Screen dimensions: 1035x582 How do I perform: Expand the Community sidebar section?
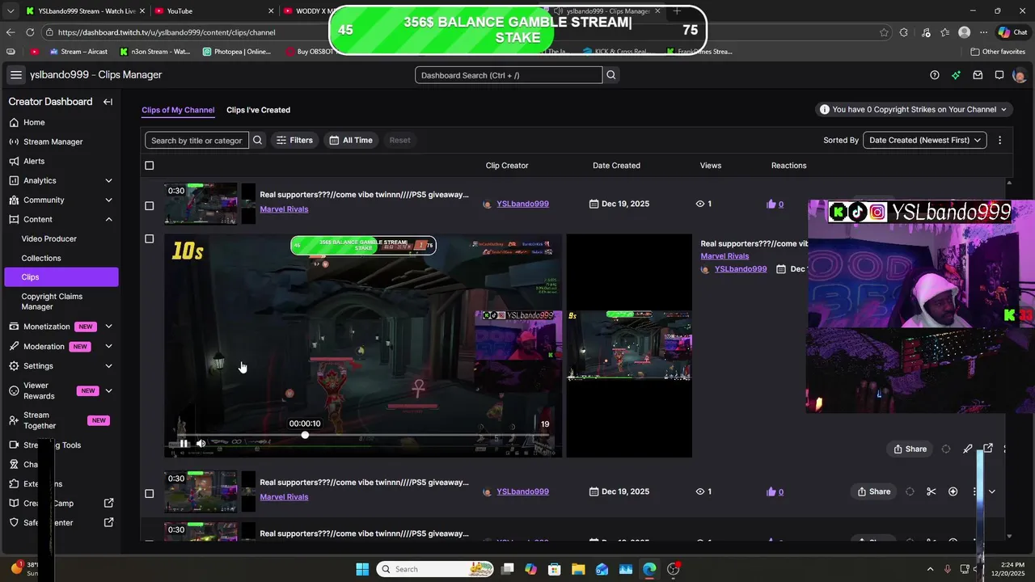[x=108, y=200]
